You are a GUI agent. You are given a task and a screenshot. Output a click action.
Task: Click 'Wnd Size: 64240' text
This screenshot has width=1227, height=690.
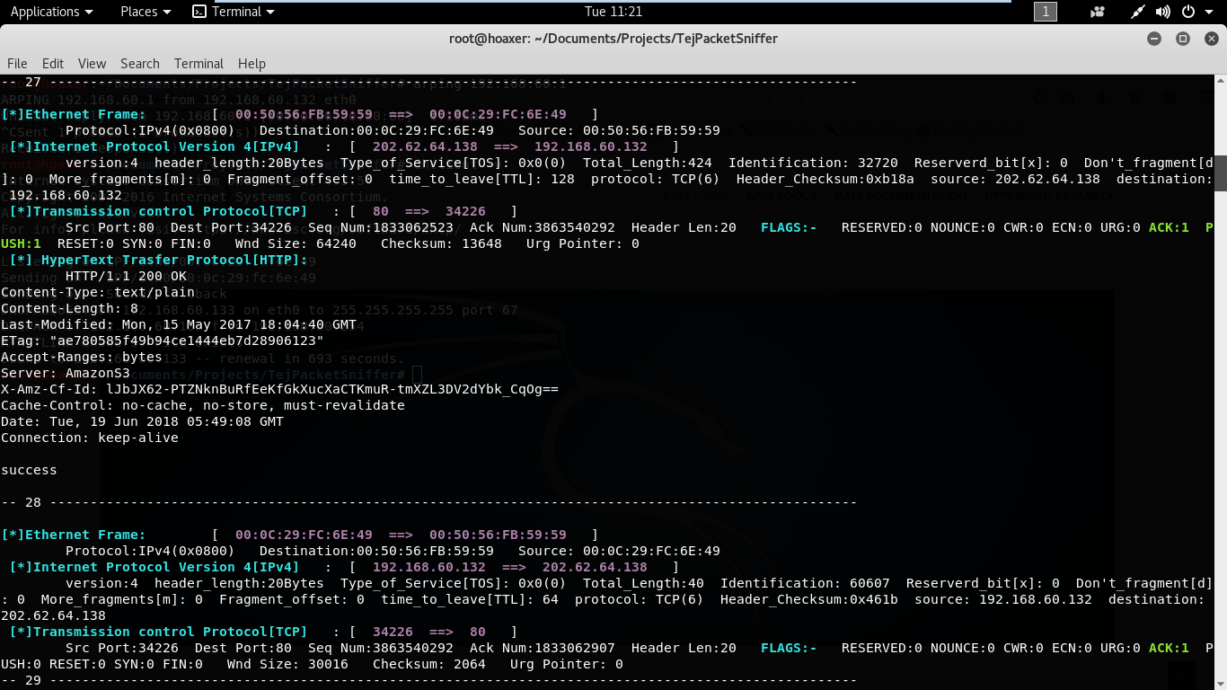296,243
